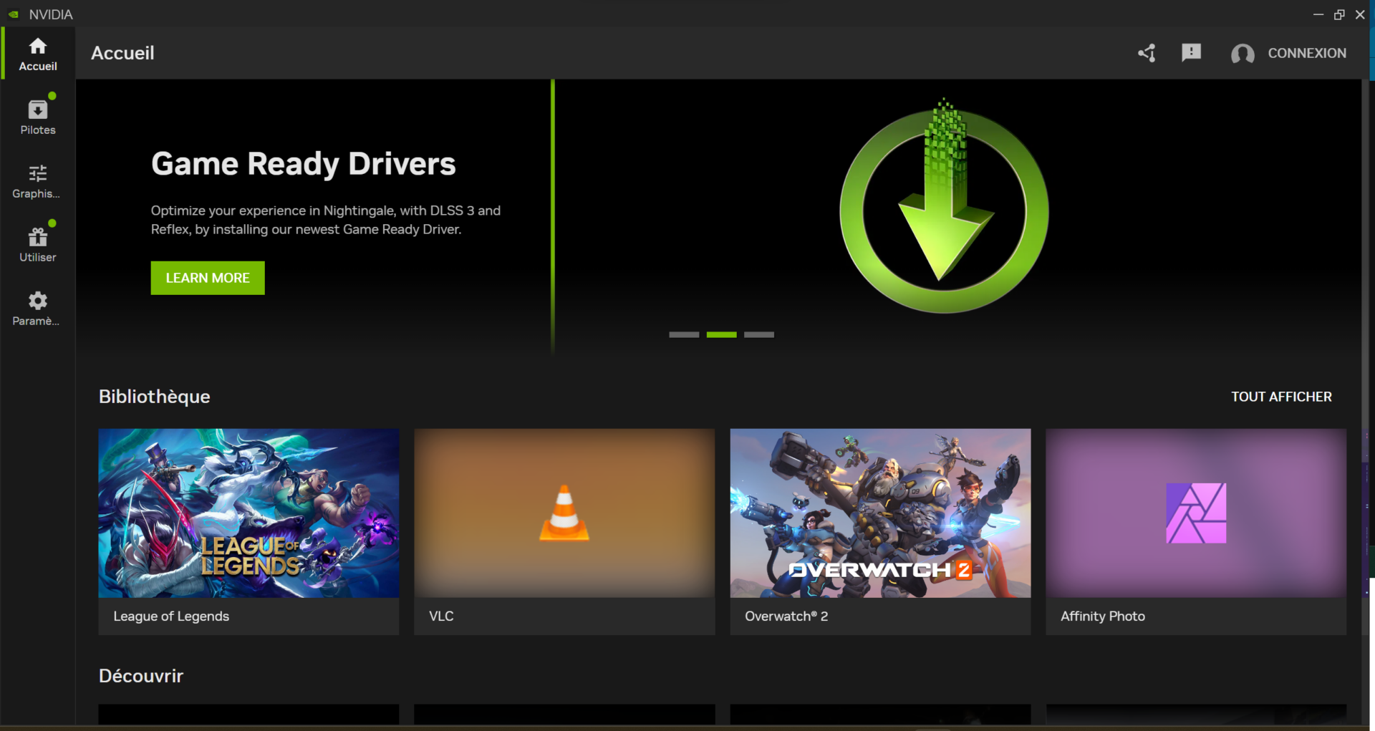Open the Accueil home tab in sidebar

click(x=38, y=54)
